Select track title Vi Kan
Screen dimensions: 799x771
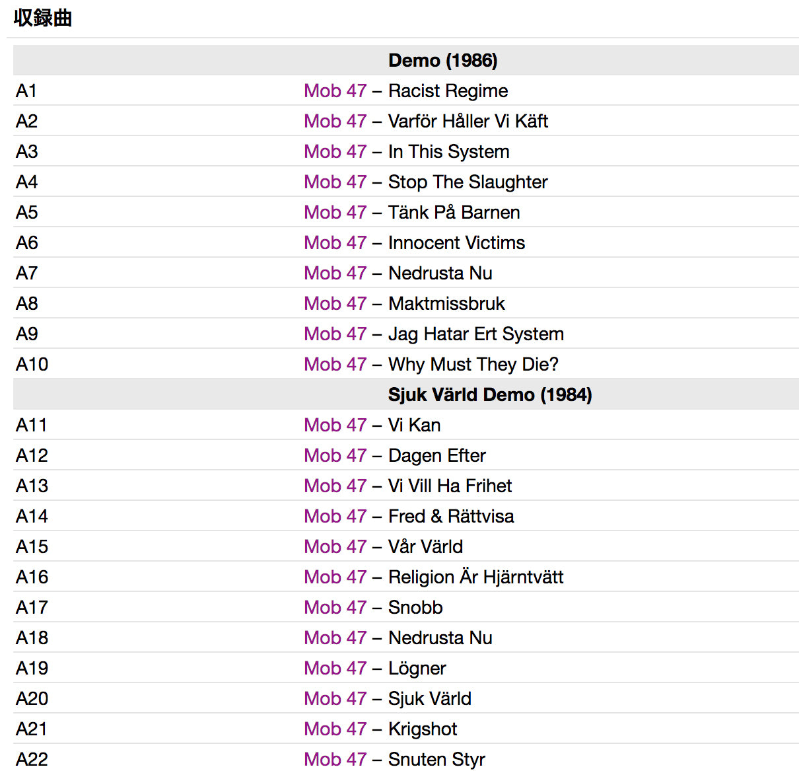click(x=415, y=425)
